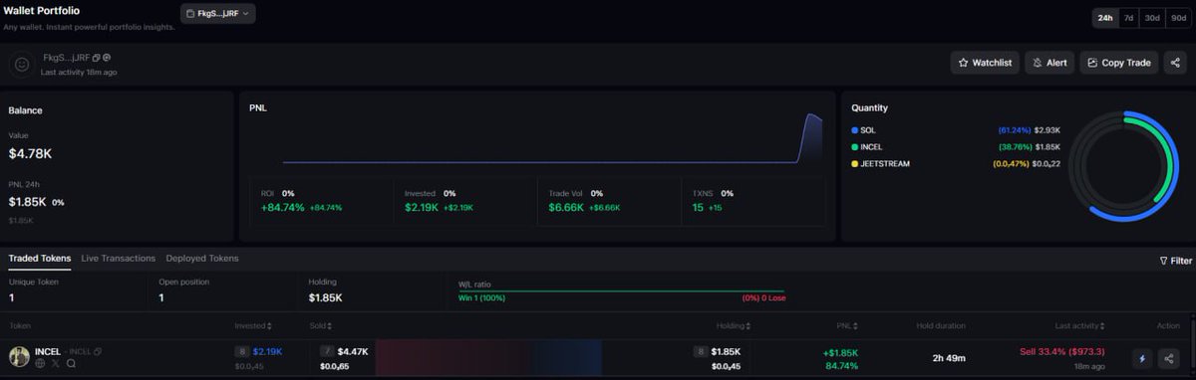The width and height of the screenshot is (1196, 380).
Task: Click the JEETSTREAM quantity entry
Action: 955,163
